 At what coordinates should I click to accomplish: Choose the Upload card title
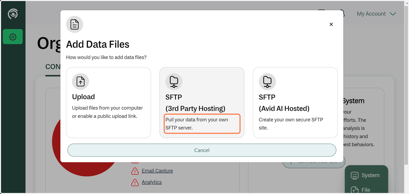tap(84, 97)
